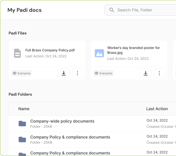Type in the Search File, Folder field
The height and width of the screenshot is (156, 176).
[x=143, y=10]
